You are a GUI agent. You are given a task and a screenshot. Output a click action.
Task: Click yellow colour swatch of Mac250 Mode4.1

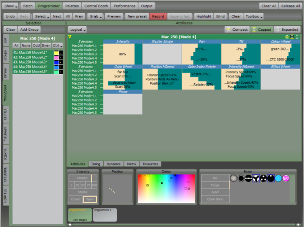click(x=56, y=52)
